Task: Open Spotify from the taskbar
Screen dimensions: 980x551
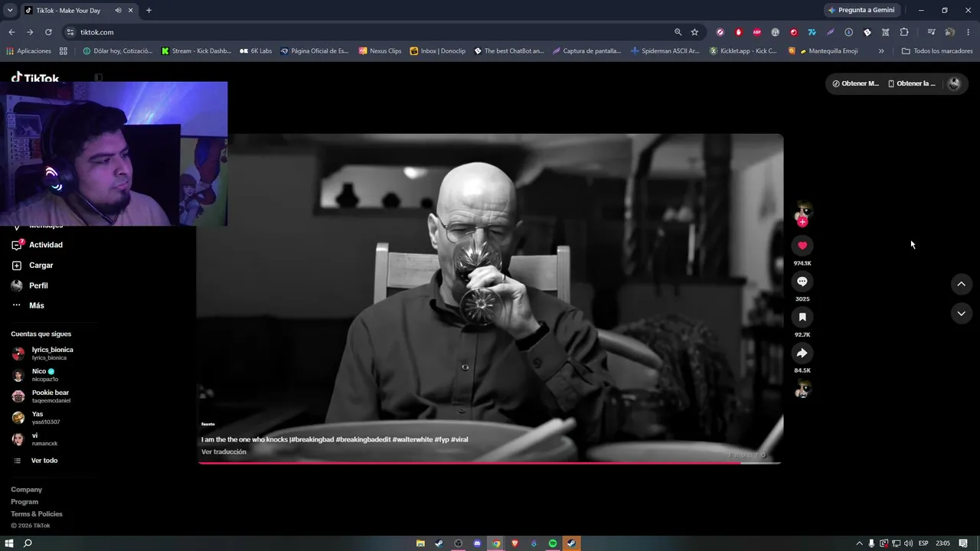Action: [x=553, y=543]
